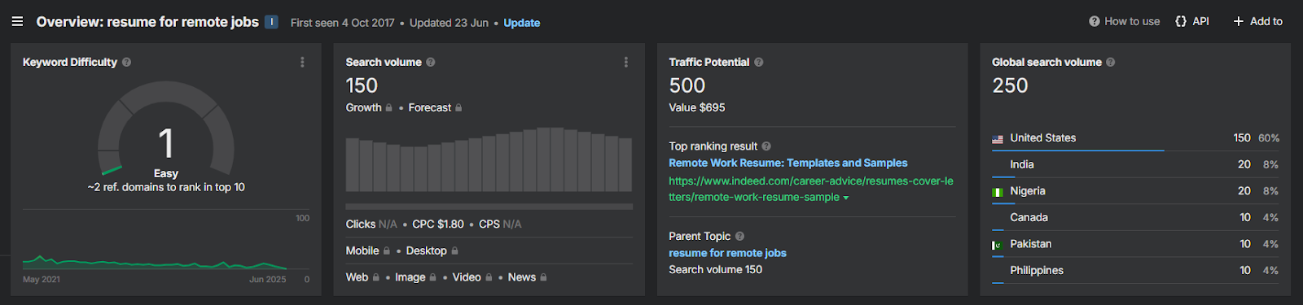Open Remote Work Resume: Templates and Samples link
This screenshot has height=305, width=1303.
tap(788, 163)
